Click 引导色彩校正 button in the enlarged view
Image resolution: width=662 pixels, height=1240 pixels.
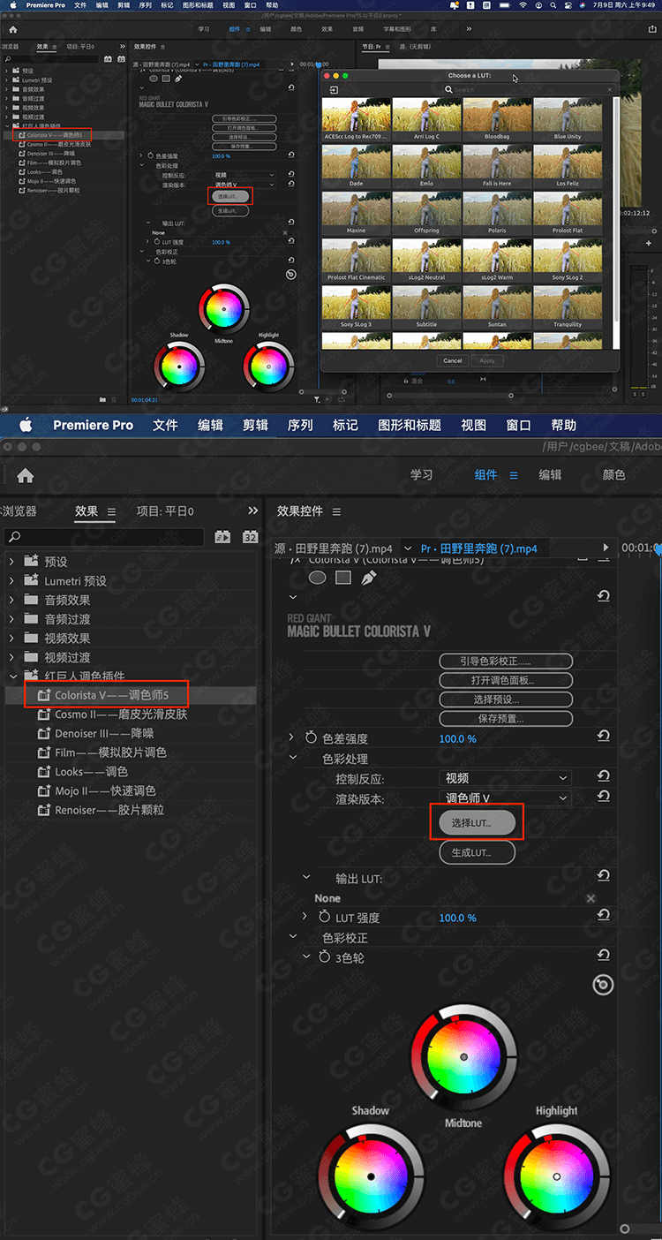coord(506,661)
